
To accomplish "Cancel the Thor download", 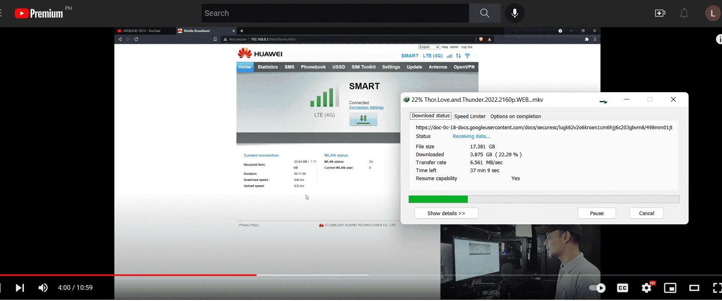I will 647,213.
